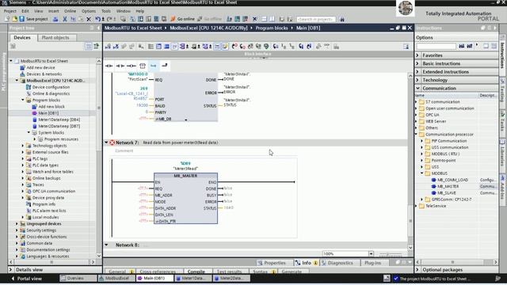Split editor space vertically icon

272,19
